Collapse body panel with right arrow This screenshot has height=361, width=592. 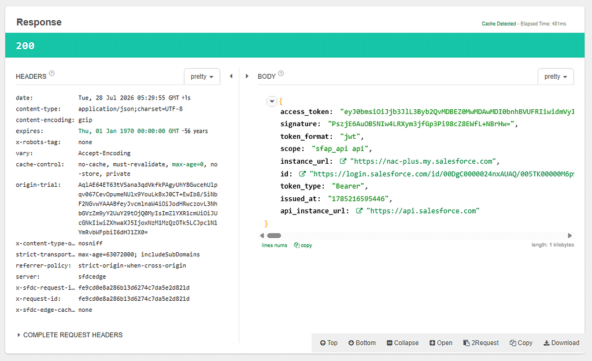pos(247,76)
